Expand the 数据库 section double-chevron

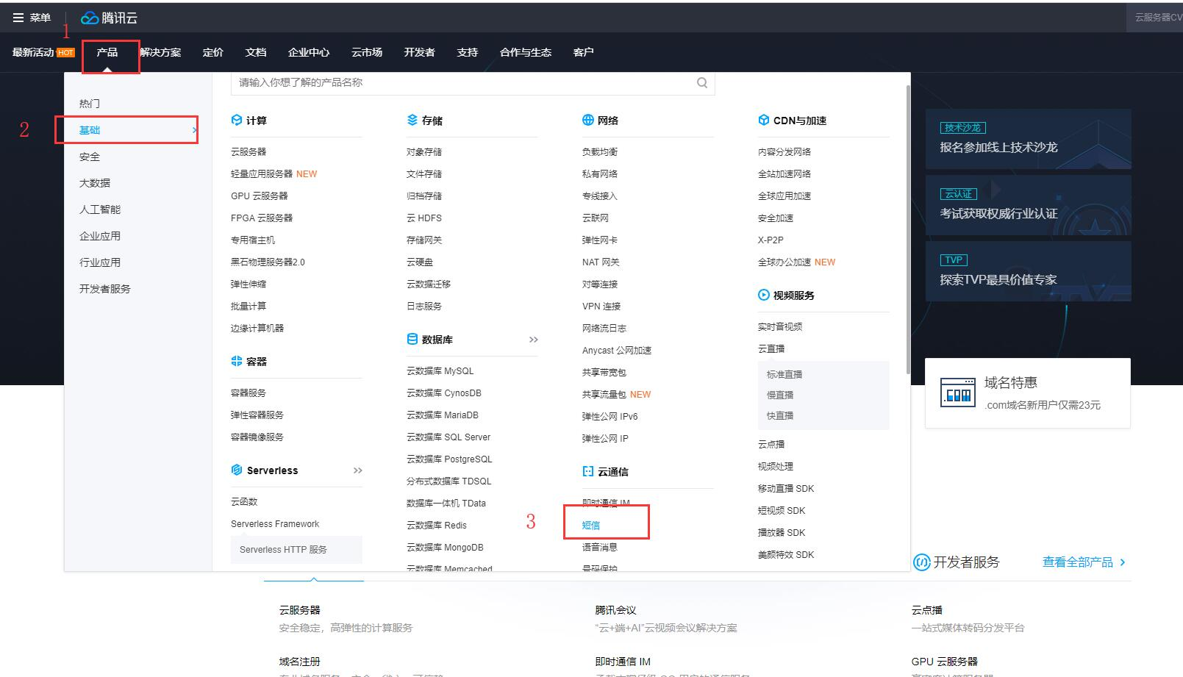[534, 340]
